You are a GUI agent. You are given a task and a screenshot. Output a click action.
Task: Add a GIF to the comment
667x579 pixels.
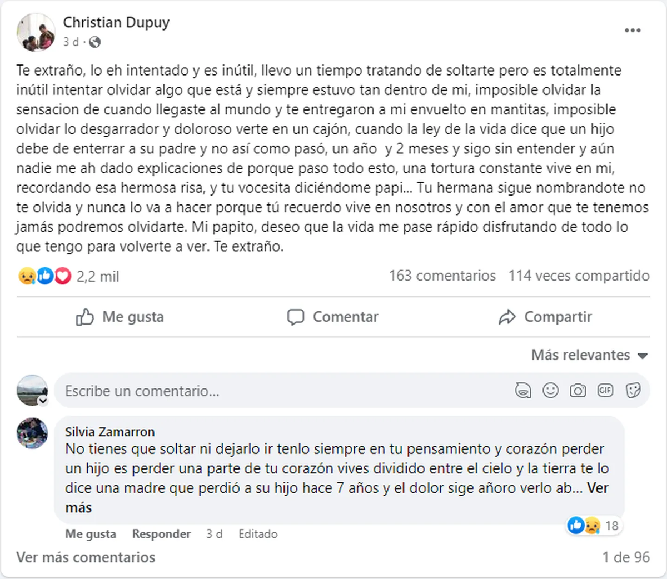(x=605, y=391)
